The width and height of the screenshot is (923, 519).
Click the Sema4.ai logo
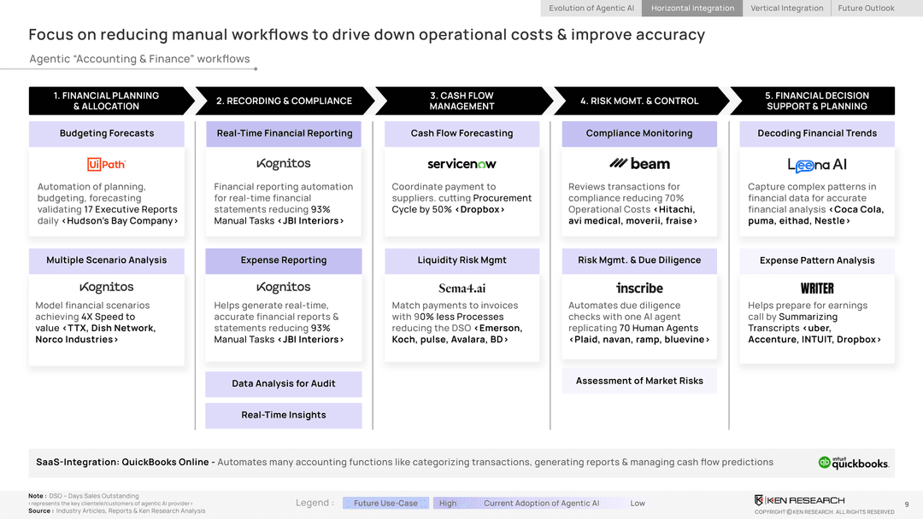461,289
